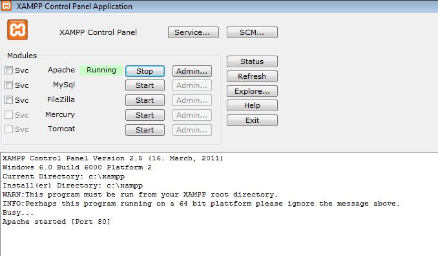The image size is (438, 256).
Task: Open Apache Admin page
Action: click(x=192, y=71)
